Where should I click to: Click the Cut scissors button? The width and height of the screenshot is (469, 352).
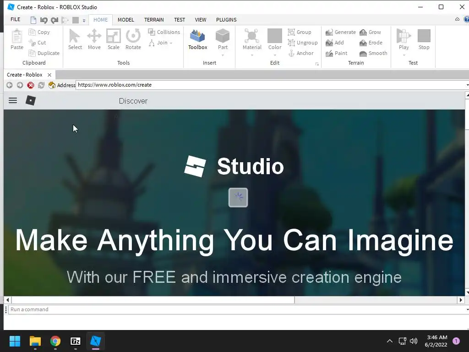37,43
